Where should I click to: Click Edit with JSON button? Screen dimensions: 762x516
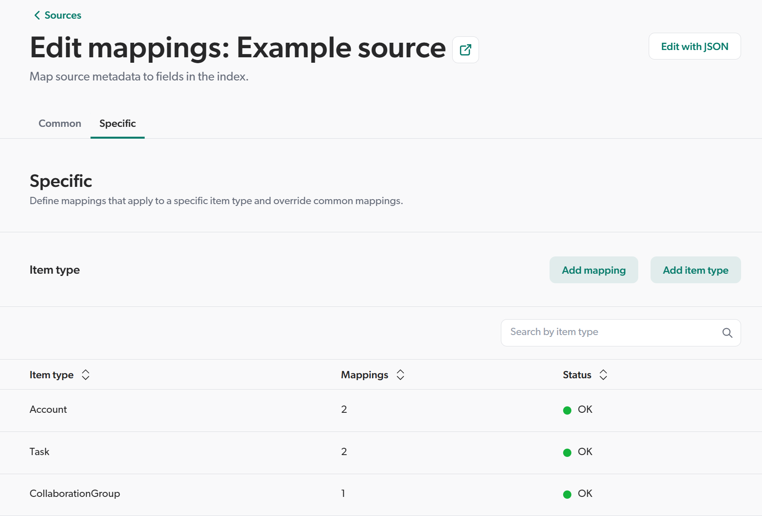pos(695,46)
